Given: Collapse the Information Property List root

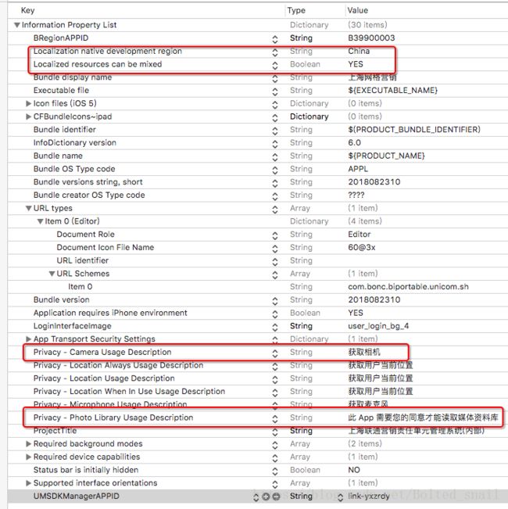Looking at the screenshot, I should click(17, 25).
